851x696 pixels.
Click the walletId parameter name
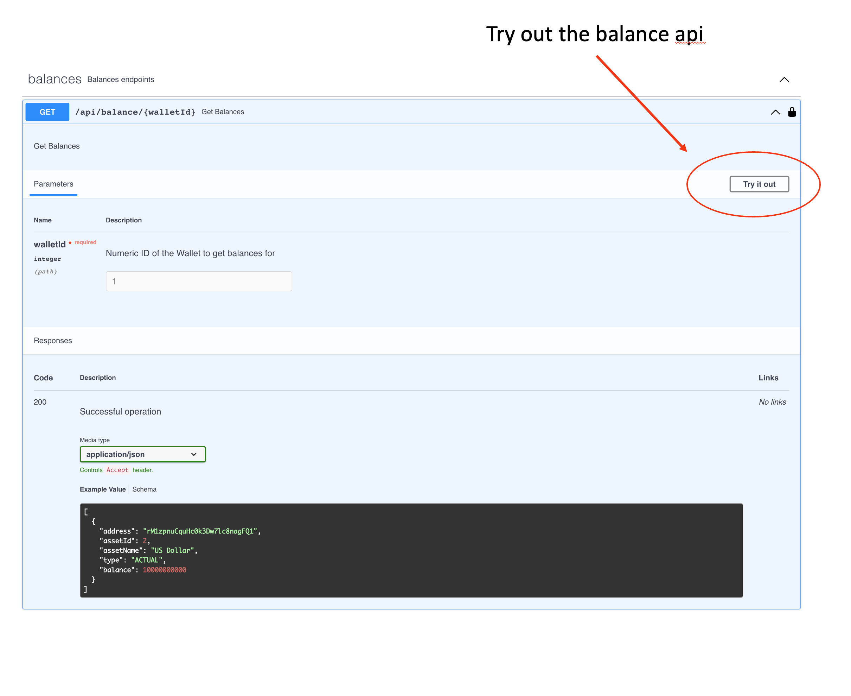pos(50,244)
